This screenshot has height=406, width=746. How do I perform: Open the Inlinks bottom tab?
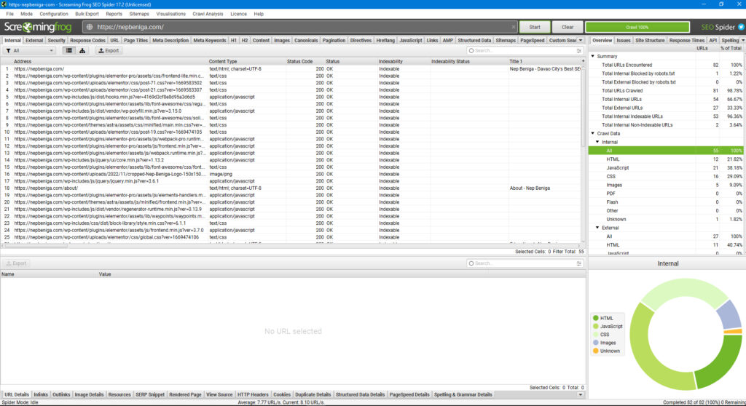[41, 394]
